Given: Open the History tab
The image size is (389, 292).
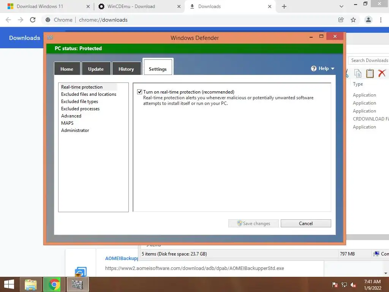Looking at the screenshot, I should point(126,69).
